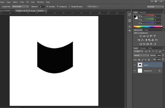Hide Layer 1 using eye icon
Viewport: 165px width, 108px height.
point(135,65)
